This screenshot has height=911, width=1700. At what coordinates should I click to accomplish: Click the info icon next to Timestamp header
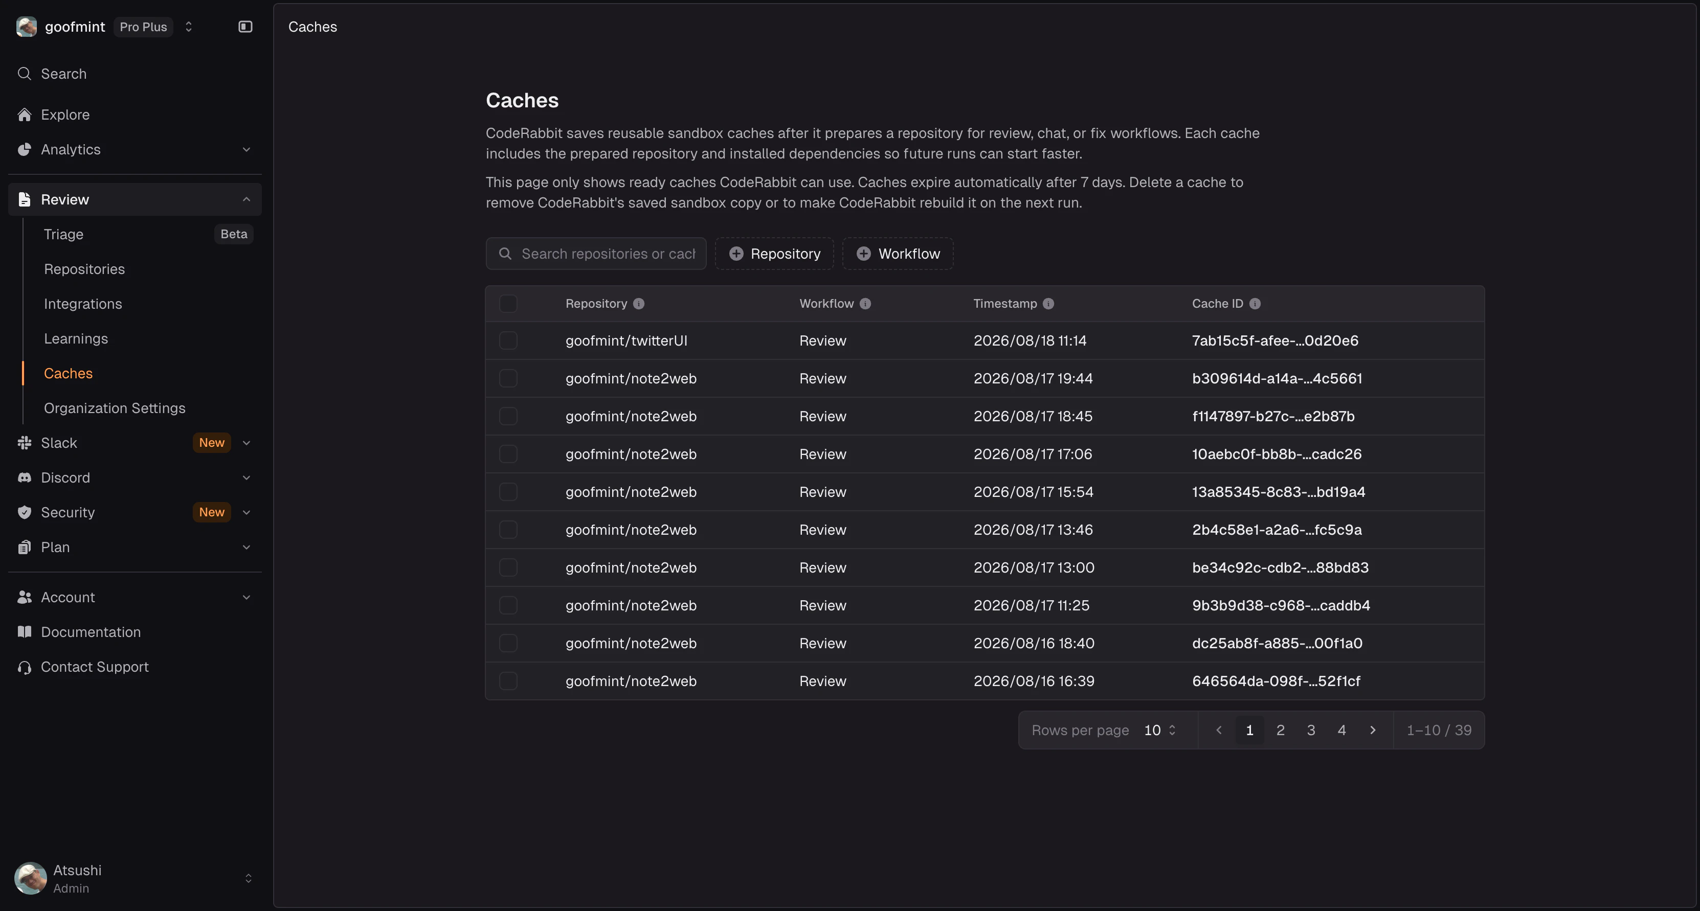click(x=1048, y=304)
